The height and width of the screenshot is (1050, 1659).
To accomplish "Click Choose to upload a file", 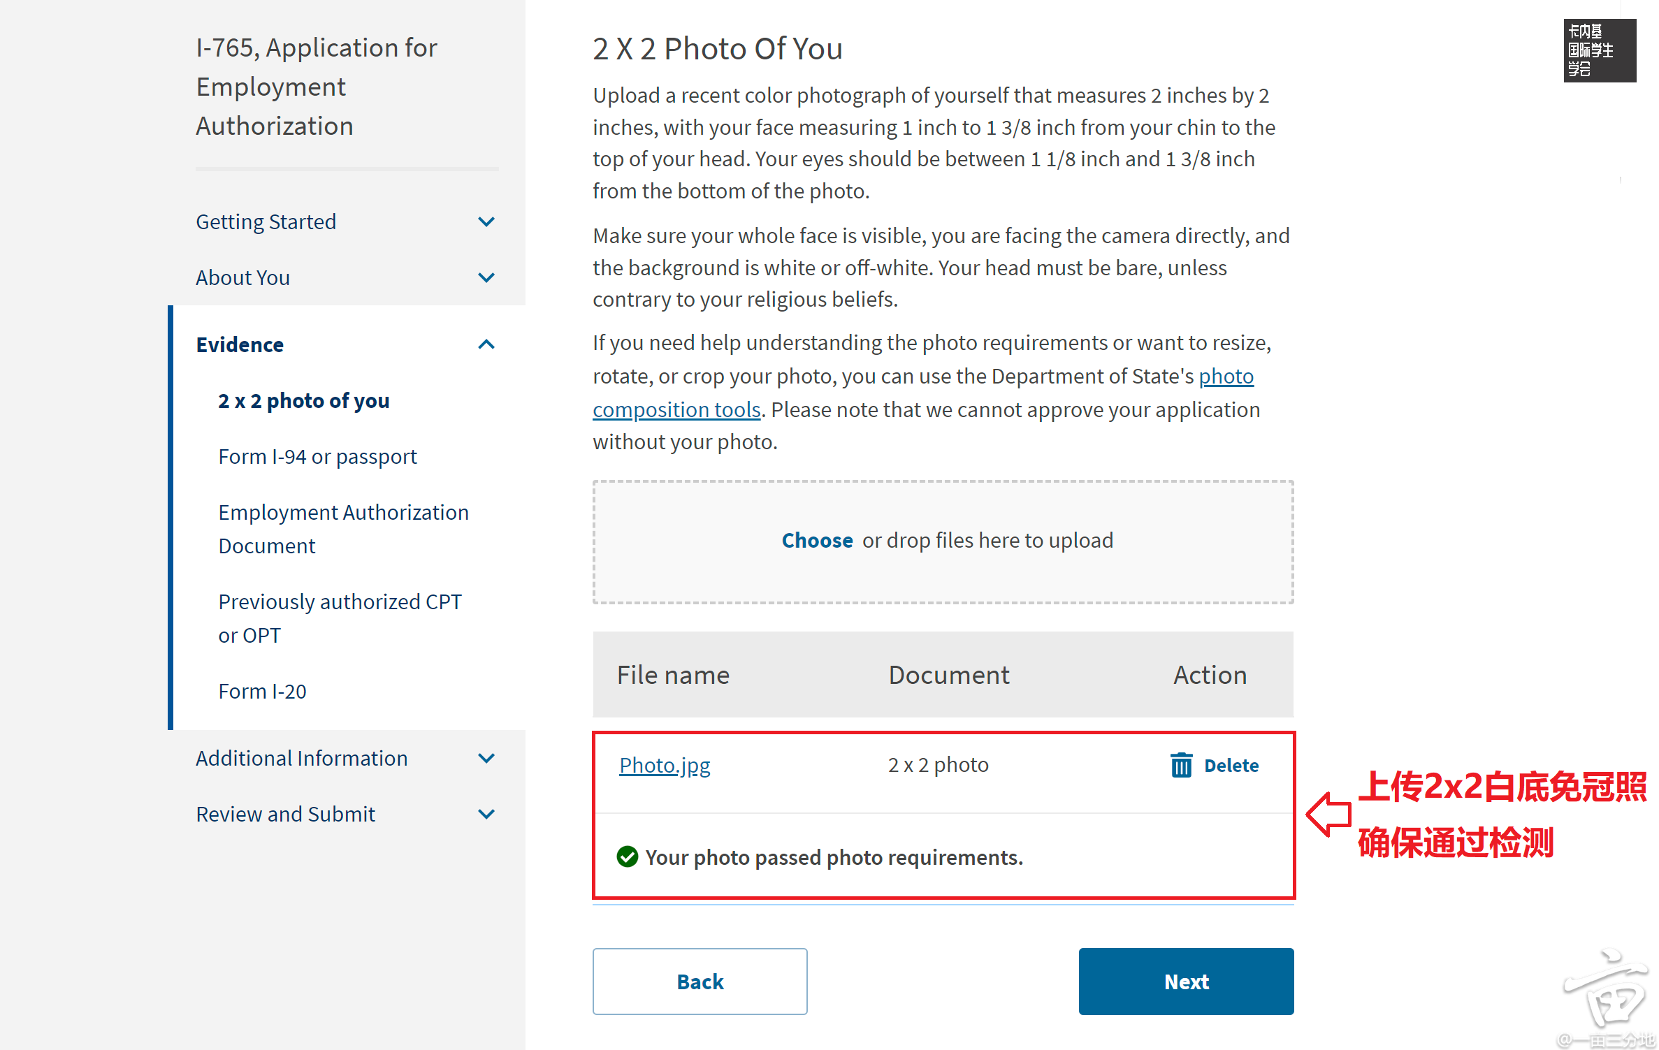I will pyautogui.click(x=817, y=540).
